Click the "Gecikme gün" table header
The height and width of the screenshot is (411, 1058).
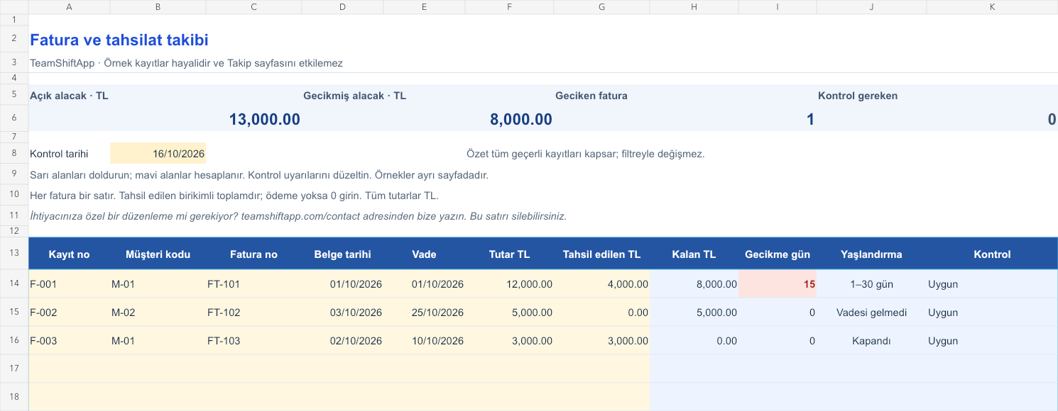click(x=778, y=254)
